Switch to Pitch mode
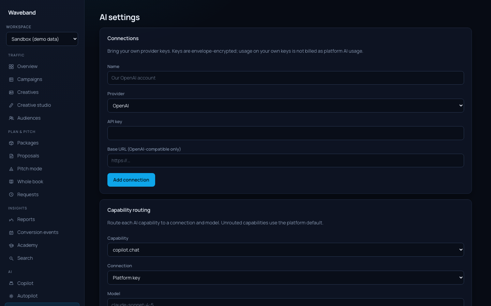The height and width of the screenshot is (306, 491). (x=42, y=169)
